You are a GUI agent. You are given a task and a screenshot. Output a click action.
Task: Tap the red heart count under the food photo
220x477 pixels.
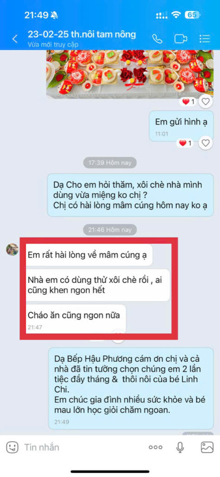pyautogui.click(x=188, y=102)
